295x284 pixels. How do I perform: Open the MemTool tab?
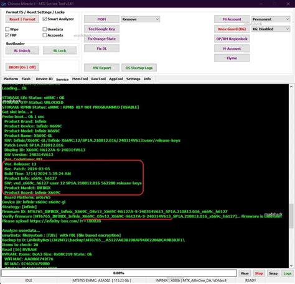80,79
